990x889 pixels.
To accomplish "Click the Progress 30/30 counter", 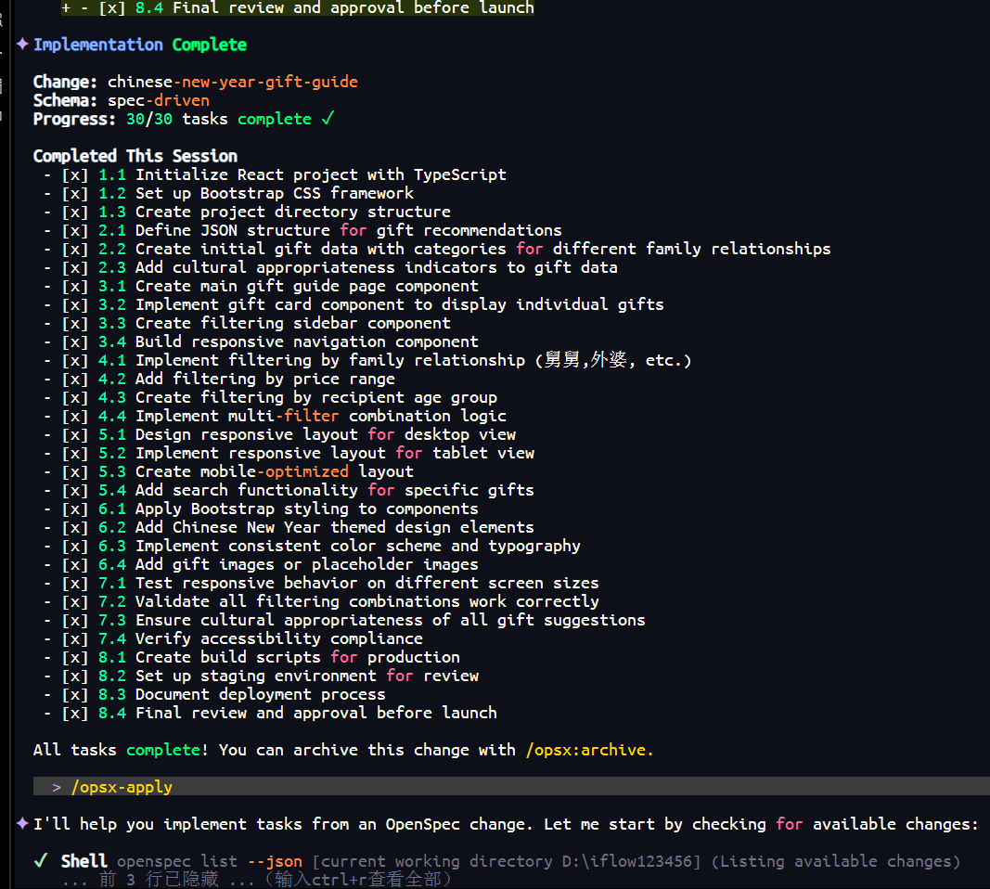I will tap(149, 119).
